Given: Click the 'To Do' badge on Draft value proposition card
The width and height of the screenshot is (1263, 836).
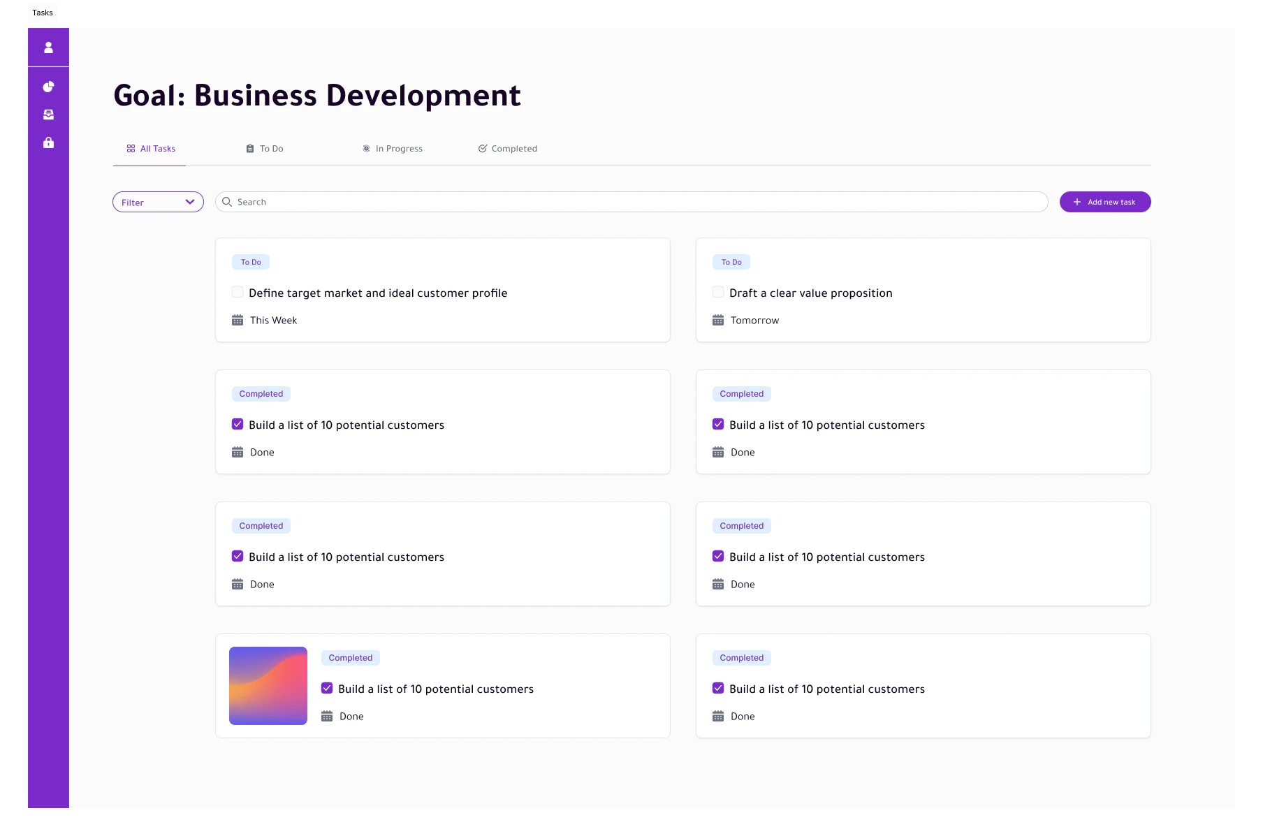Looking at the screenshot, I should coord(731,262).
